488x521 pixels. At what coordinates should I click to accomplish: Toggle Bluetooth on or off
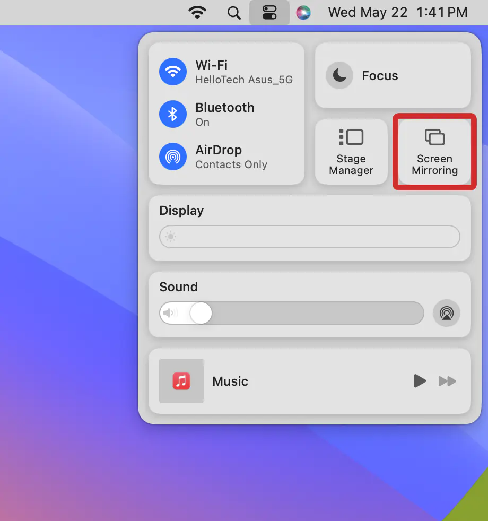[x=172, y=114]
